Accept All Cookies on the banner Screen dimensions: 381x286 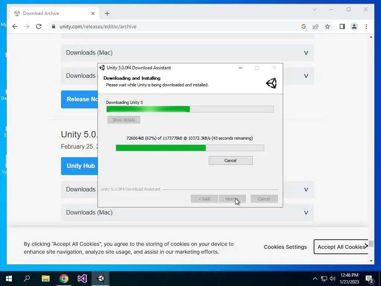(x=341, y=247)
